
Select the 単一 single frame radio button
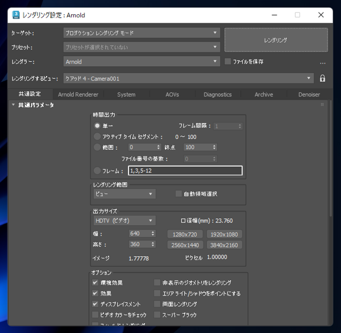click(97, 126)
